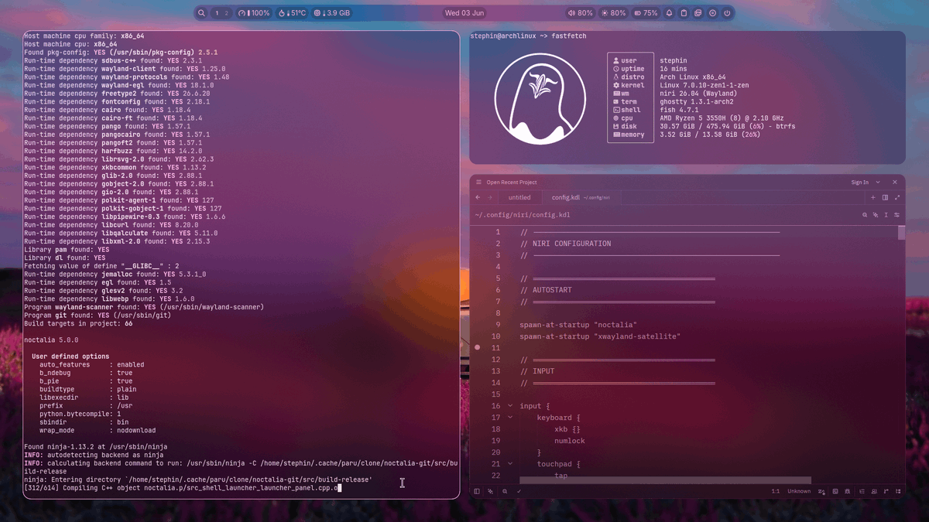Click the volume 80% indicator

pyautogui.click(x=581, y=13)
